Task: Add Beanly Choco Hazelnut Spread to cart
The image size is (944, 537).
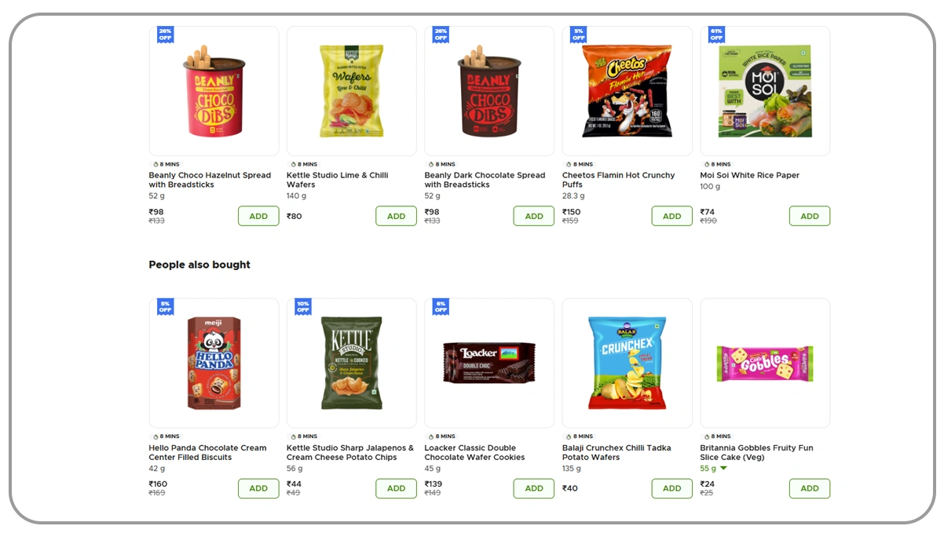Action: tap(258, 216)
